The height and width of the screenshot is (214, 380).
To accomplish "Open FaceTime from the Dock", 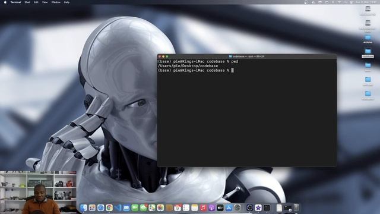I will coord(135,207).
